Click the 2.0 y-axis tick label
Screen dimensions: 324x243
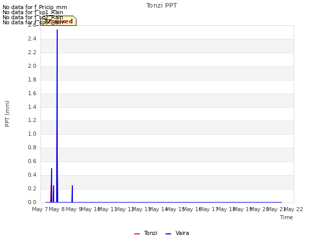pos(32,66)
